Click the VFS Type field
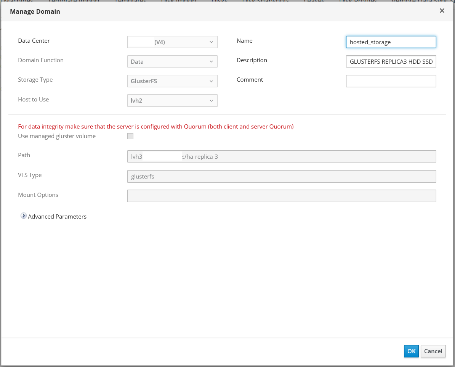 281,176
